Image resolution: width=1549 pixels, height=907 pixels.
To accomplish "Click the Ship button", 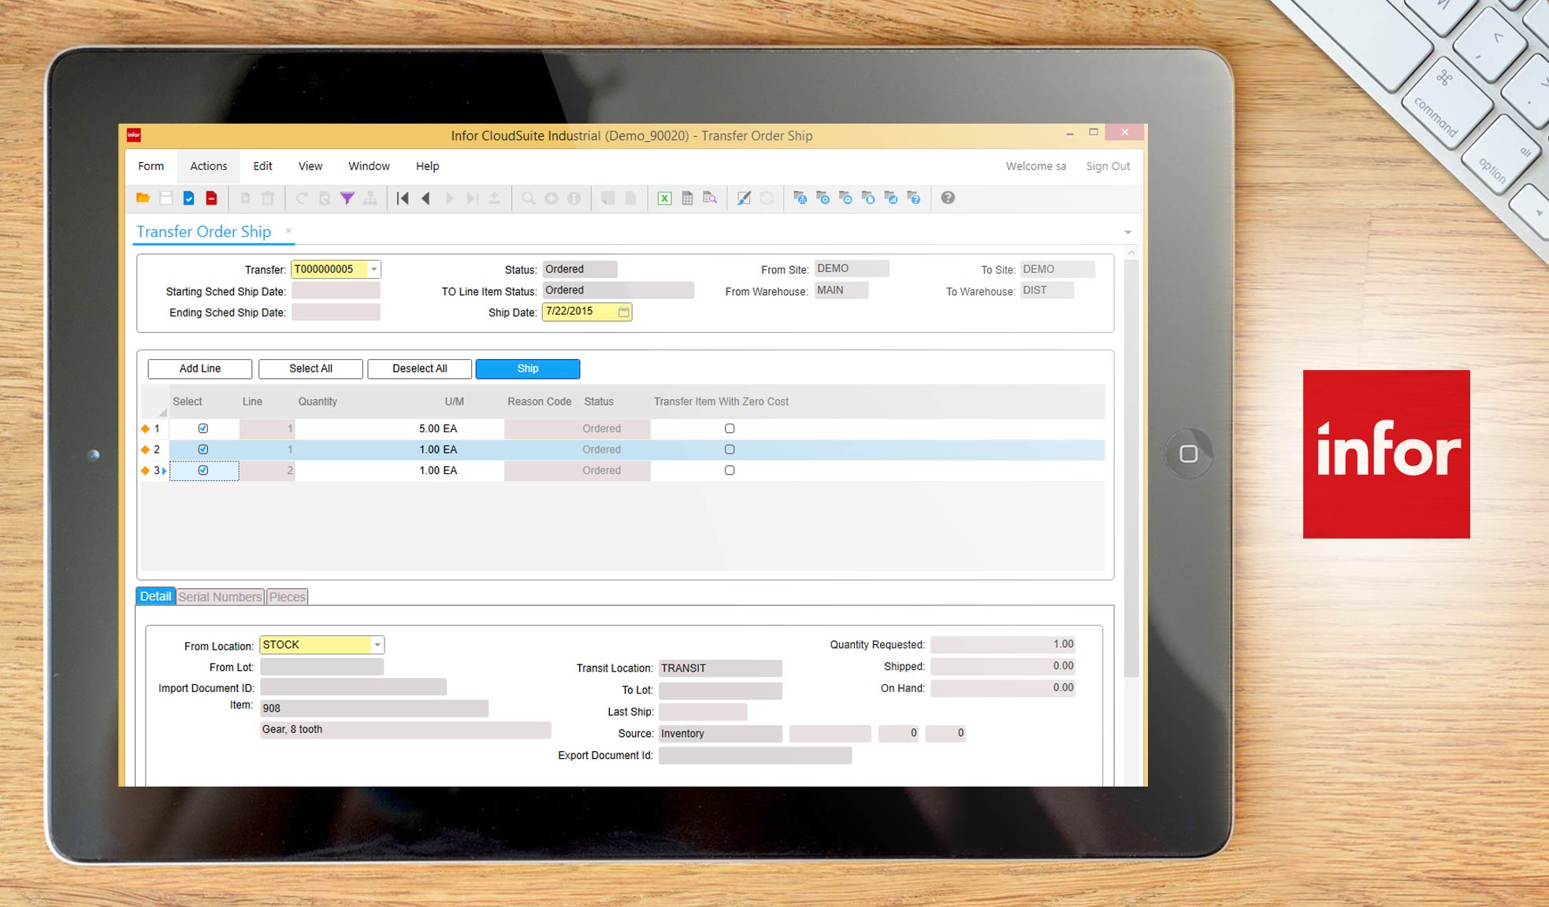I will pos(527,368).
